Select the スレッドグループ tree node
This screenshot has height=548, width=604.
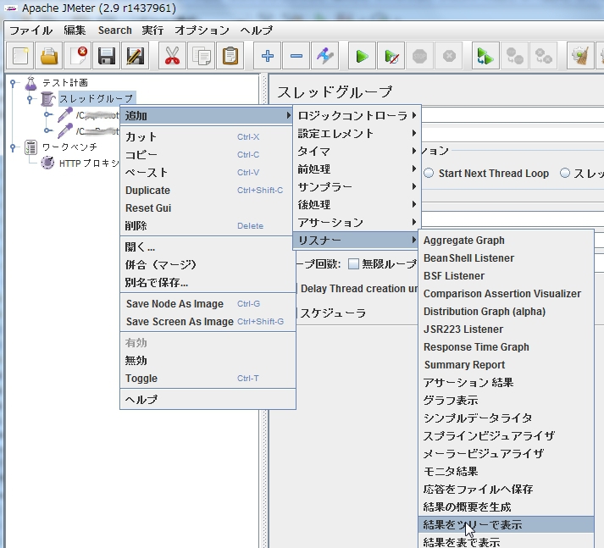pos(97,99)
